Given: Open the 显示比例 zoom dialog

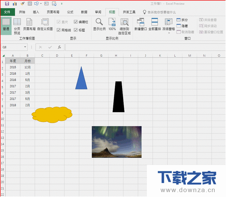Looking at the screenshot, I should click(99, 25).
